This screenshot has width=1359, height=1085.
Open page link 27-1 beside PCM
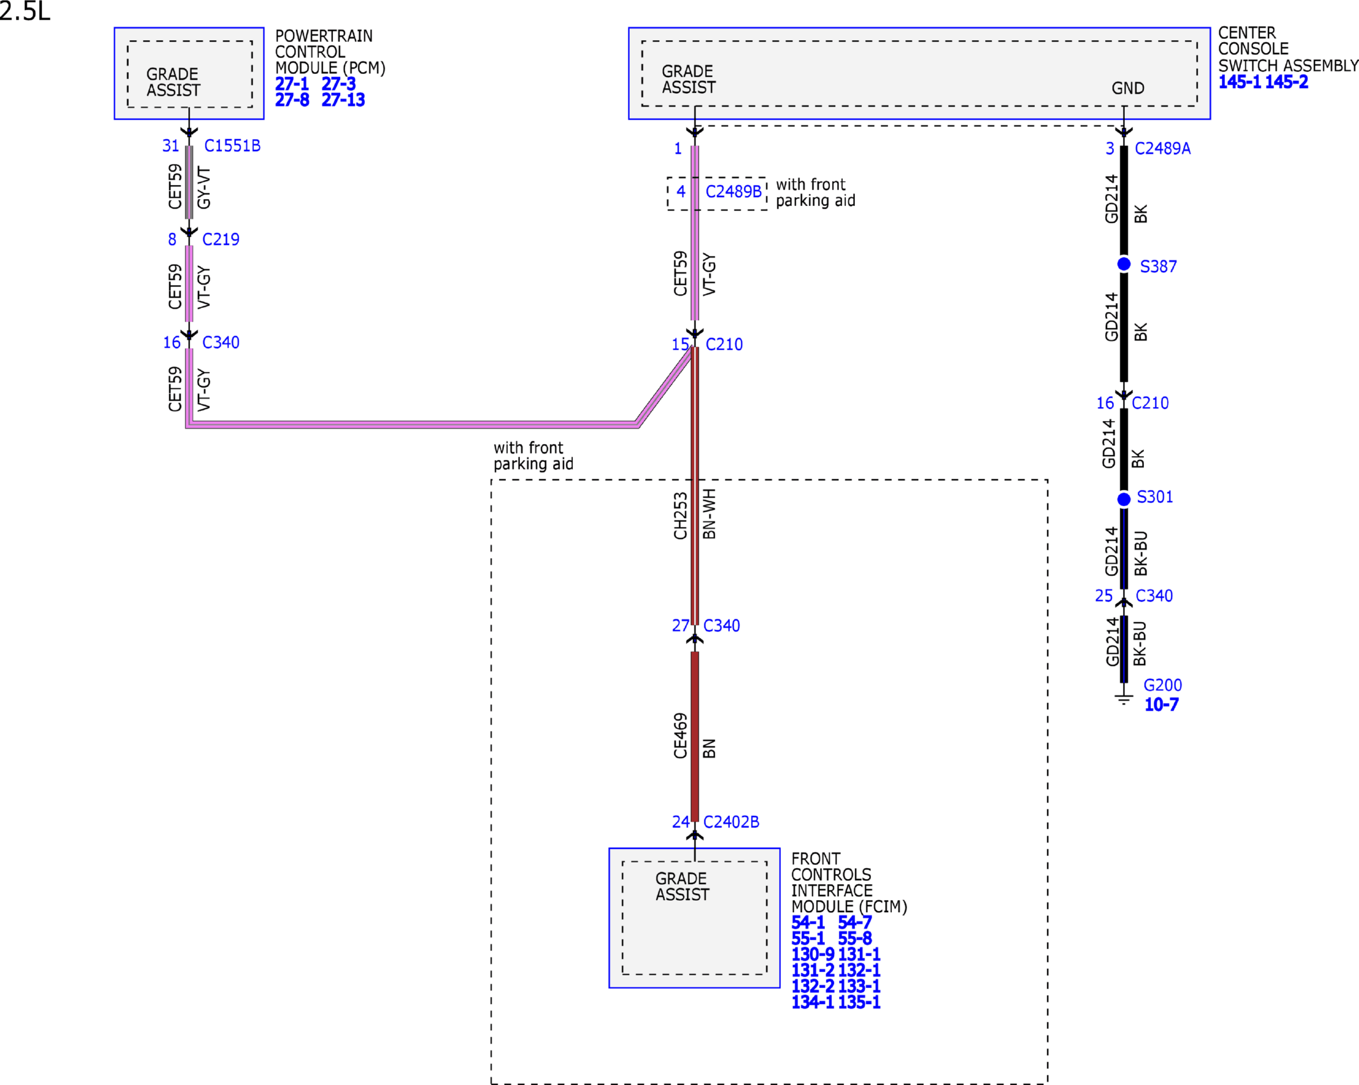292,84
